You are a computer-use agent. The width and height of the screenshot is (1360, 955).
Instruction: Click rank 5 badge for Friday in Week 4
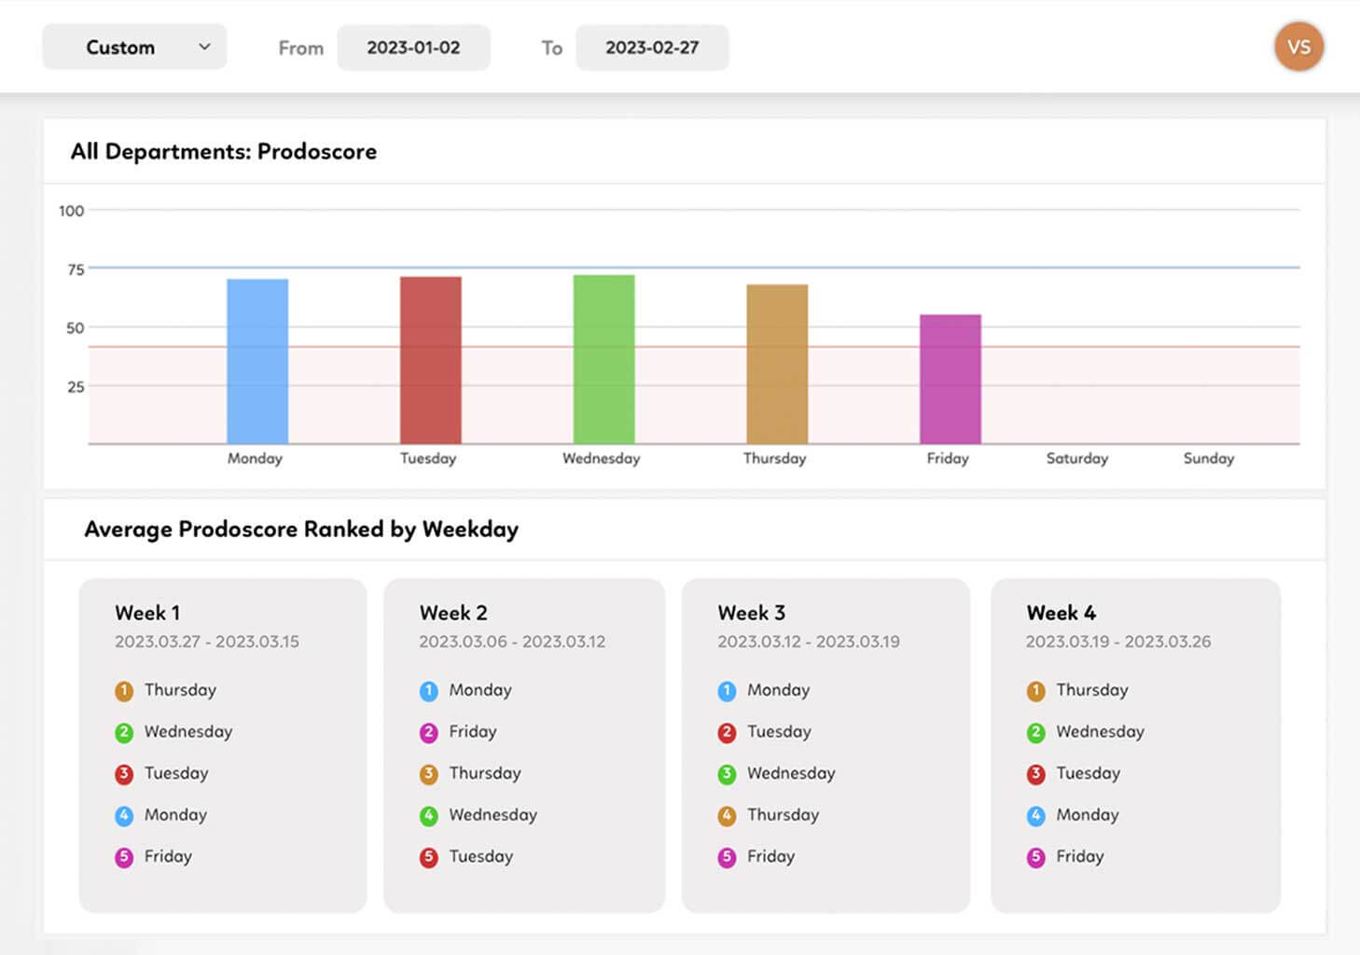click(1035, 857)
